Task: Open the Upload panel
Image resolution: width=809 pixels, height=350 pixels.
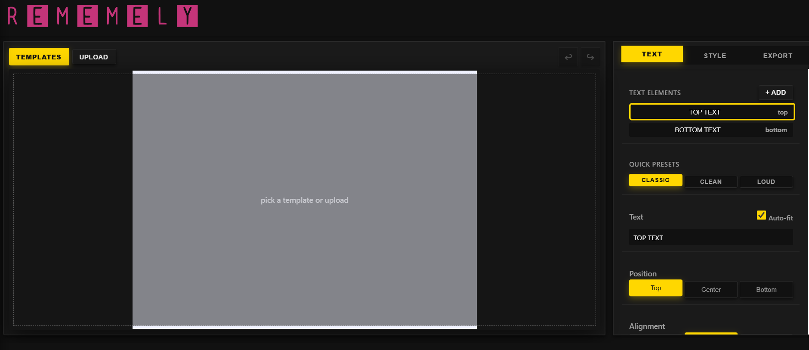Action: click(93, 57)
